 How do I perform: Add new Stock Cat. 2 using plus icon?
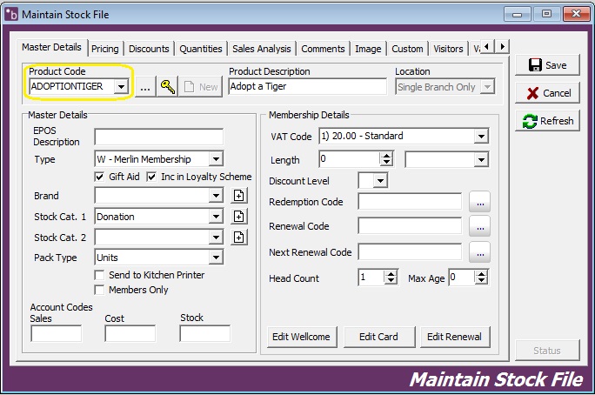(x=239, y=238)
